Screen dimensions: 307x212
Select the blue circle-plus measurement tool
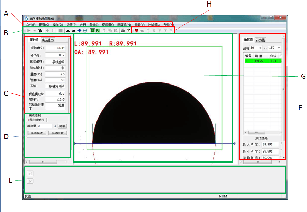pos(79,31)
